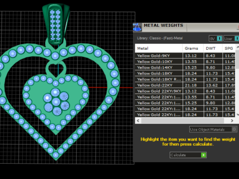Screen dimensions: 239x179
Task: Click the center gem of the flower cluster
Action: (x=56, y=101)
